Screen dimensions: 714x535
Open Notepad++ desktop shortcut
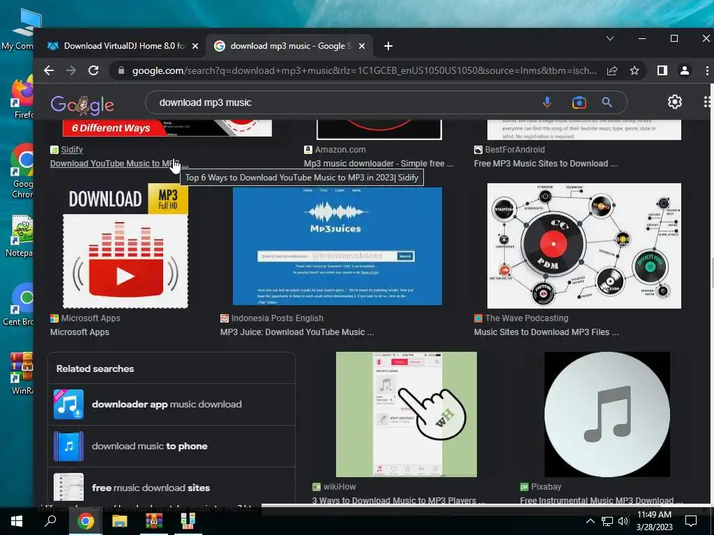(x=22, y=237)
